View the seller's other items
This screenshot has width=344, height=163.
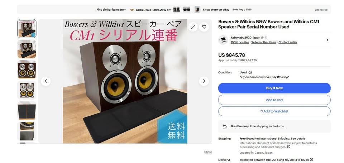(264, 42)
